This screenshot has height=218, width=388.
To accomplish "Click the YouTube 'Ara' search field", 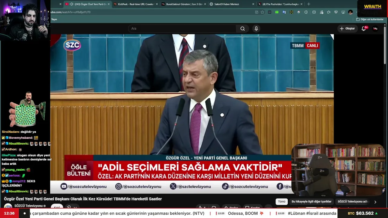I will click(182, 28).
